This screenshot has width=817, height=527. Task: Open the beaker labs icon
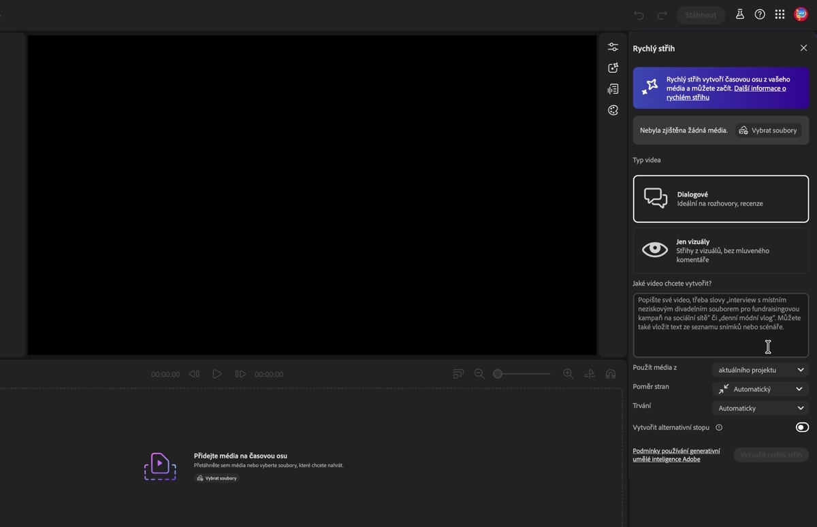739,14
